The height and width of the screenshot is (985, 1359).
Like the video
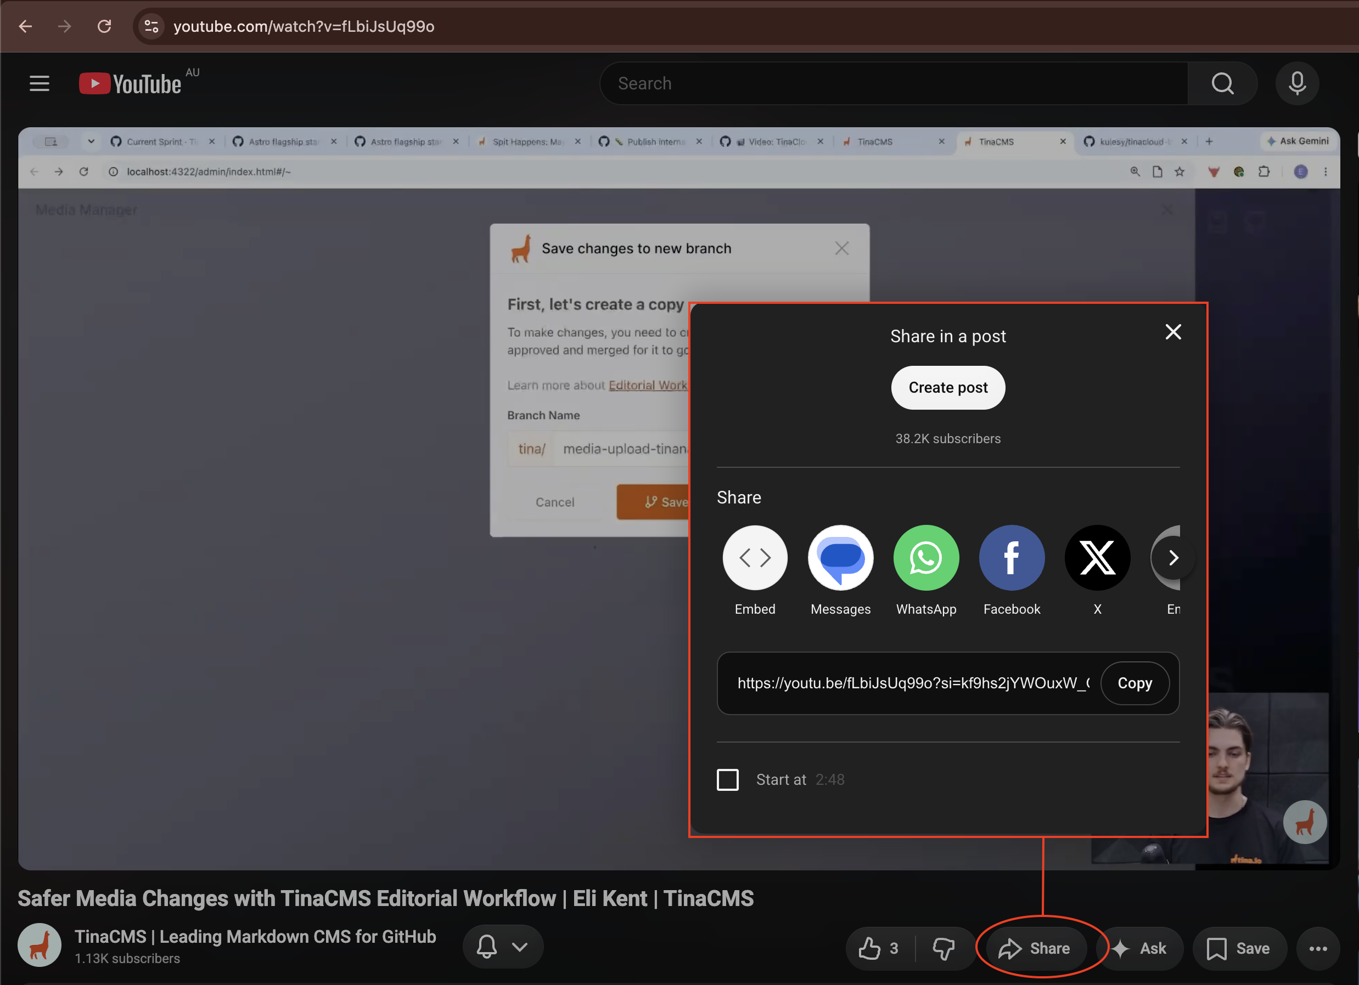tap(880, 948)
